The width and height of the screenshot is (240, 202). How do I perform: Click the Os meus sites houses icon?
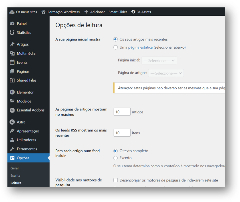[12, 12]
